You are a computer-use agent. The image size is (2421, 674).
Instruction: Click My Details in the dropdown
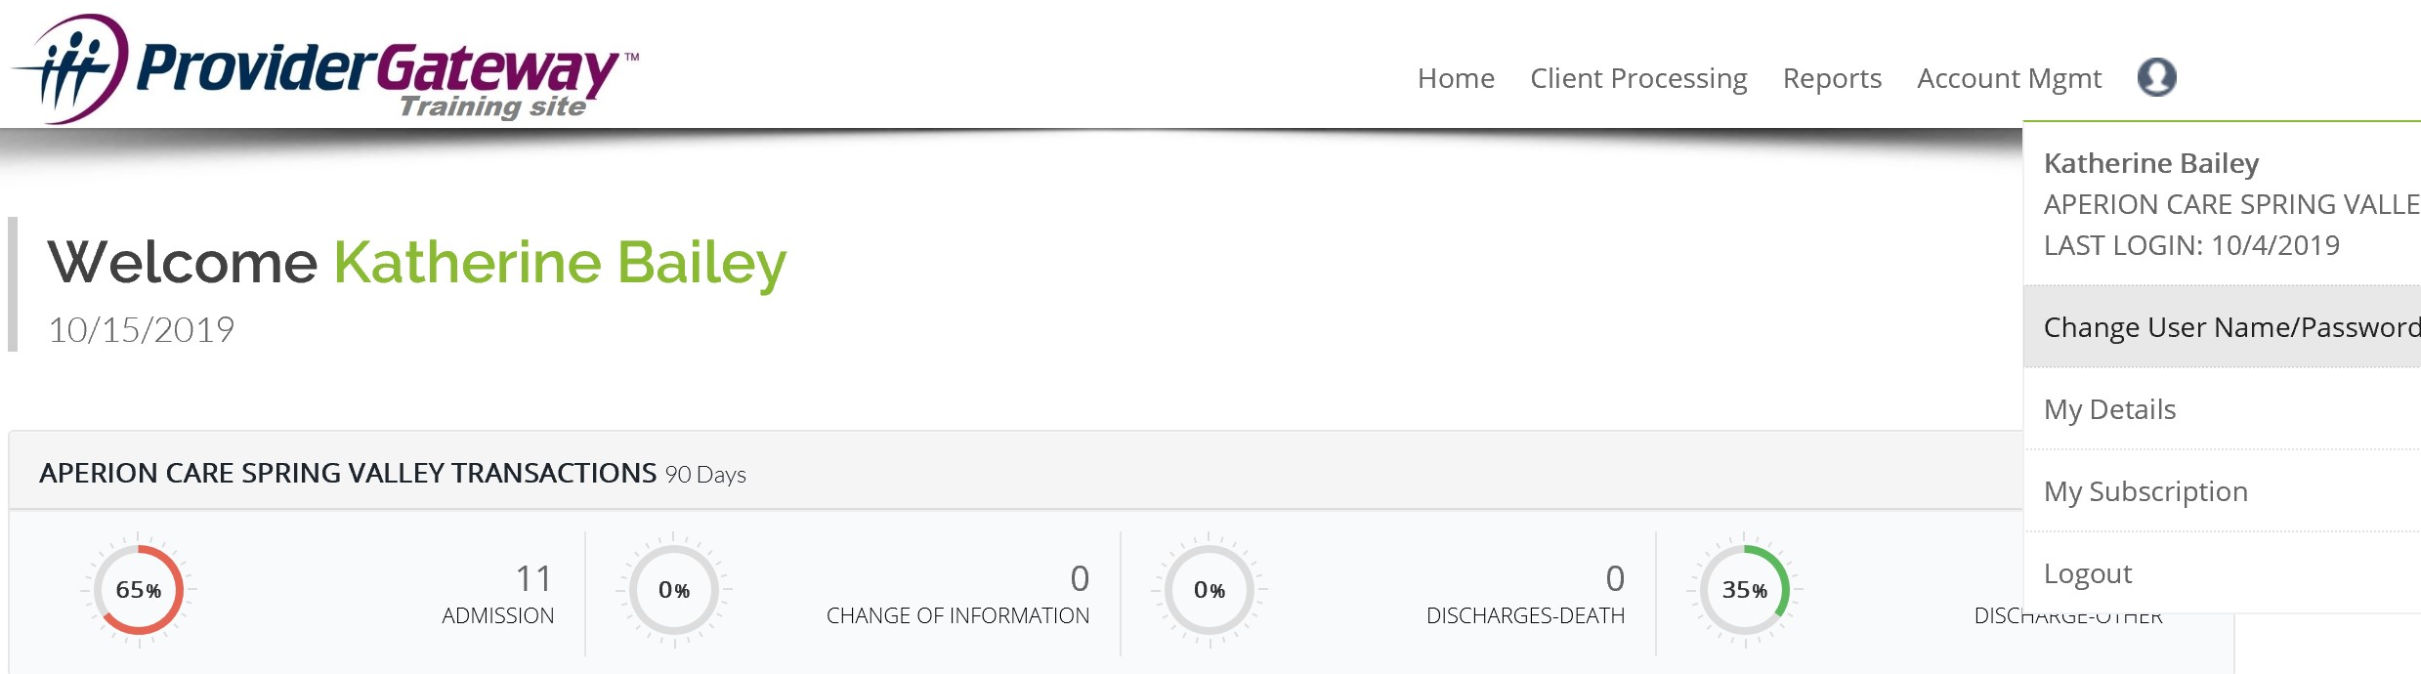pyautogui.click(x=2112, y=409)
